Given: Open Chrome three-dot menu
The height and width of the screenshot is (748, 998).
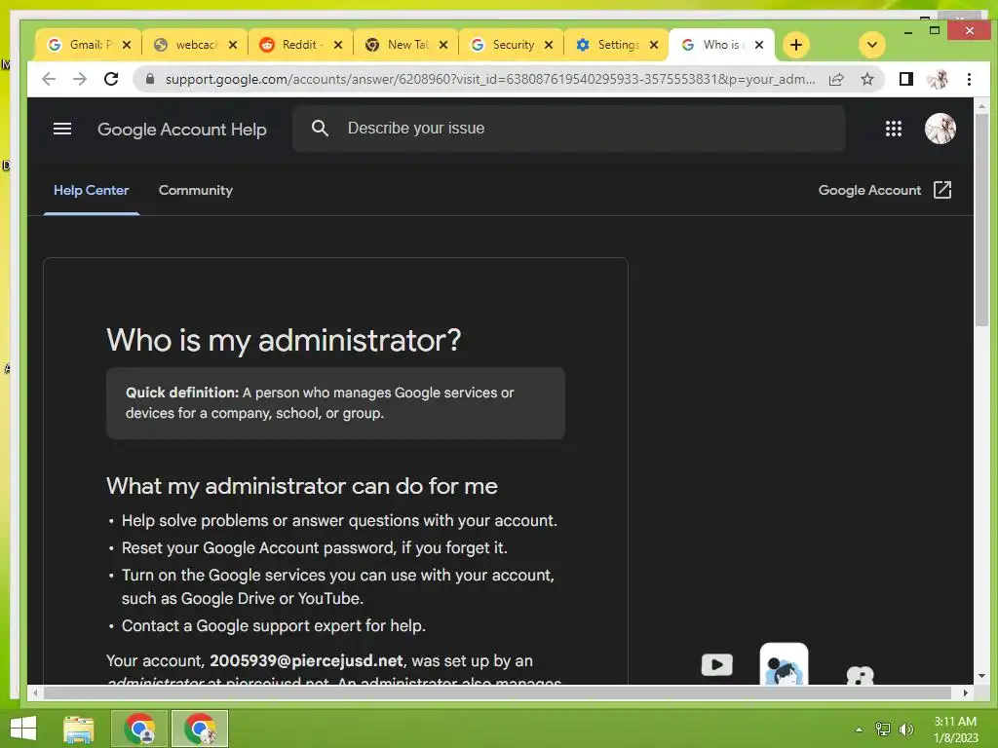Looking at the screenshot, I should coord(969,79).
